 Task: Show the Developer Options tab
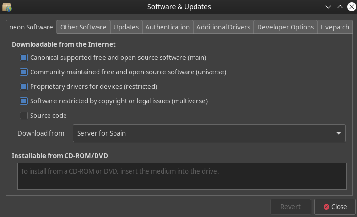[x=285, y=27]
